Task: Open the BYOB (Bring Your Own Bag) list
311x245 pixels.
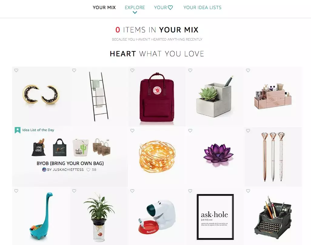Action: click(70, 163)
